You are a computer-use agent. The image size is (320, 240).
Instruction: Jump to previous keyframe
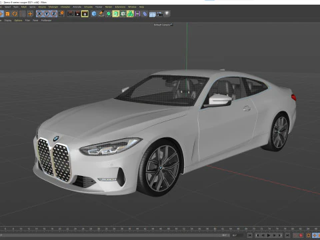point(257,235)
